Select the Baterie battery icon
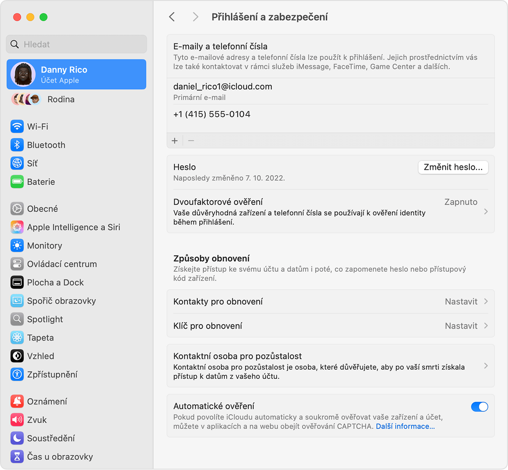This screenshot has width=508, height=470. 17,182
